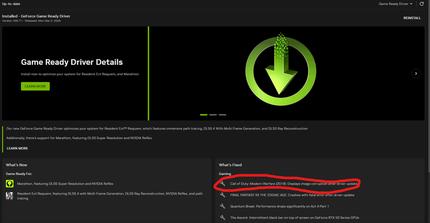Click the Marathon game icon
The width and height of the screenshot is (430, 223).
click(10, 184)
